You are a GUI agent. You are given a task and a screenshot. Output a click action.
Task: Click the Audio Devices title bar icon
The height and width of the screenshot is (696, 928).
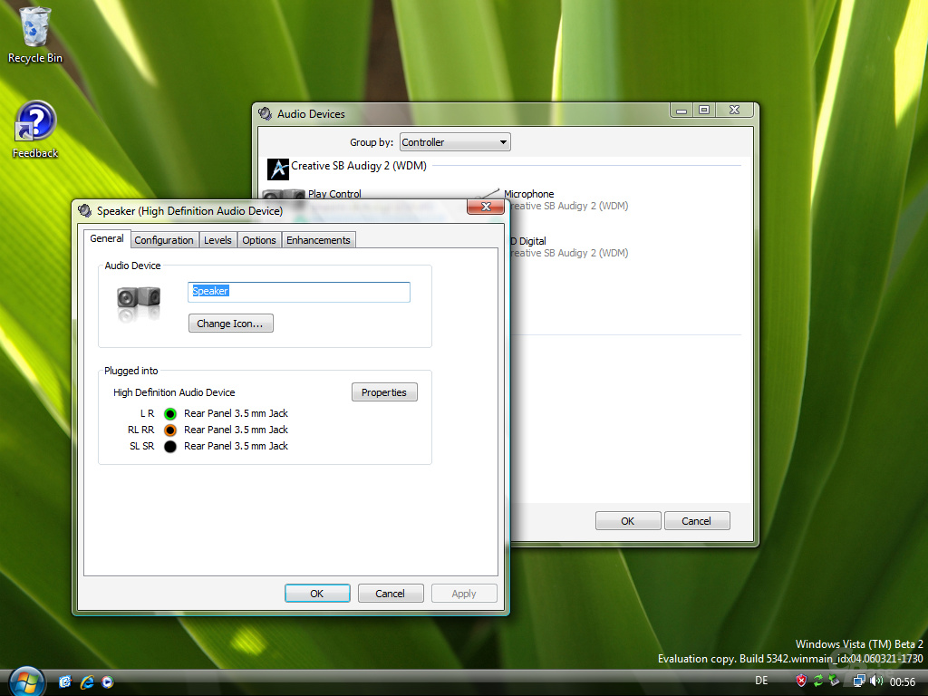266,113
